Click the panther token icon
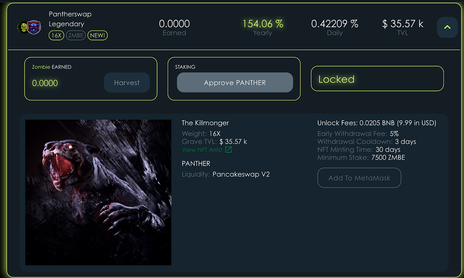The width and height of the screenshot is (464, 278). (33, 28)
